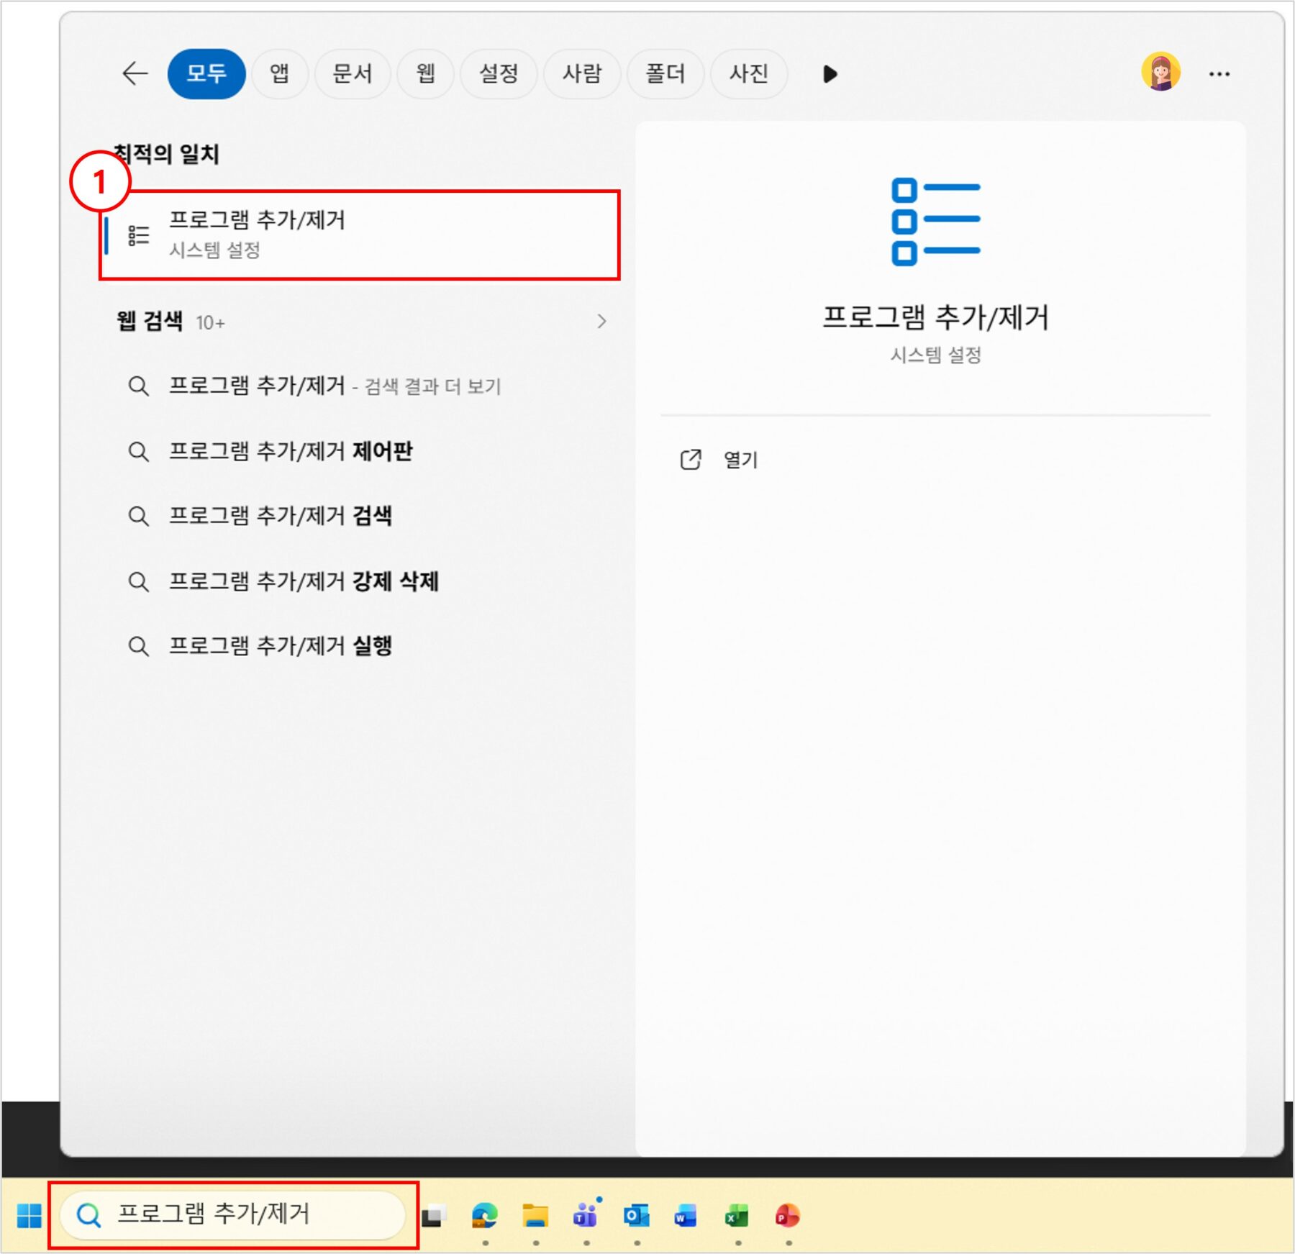Open Excel from the taskbar
The image size is (1295, 1254).
tap(737, 1216)
